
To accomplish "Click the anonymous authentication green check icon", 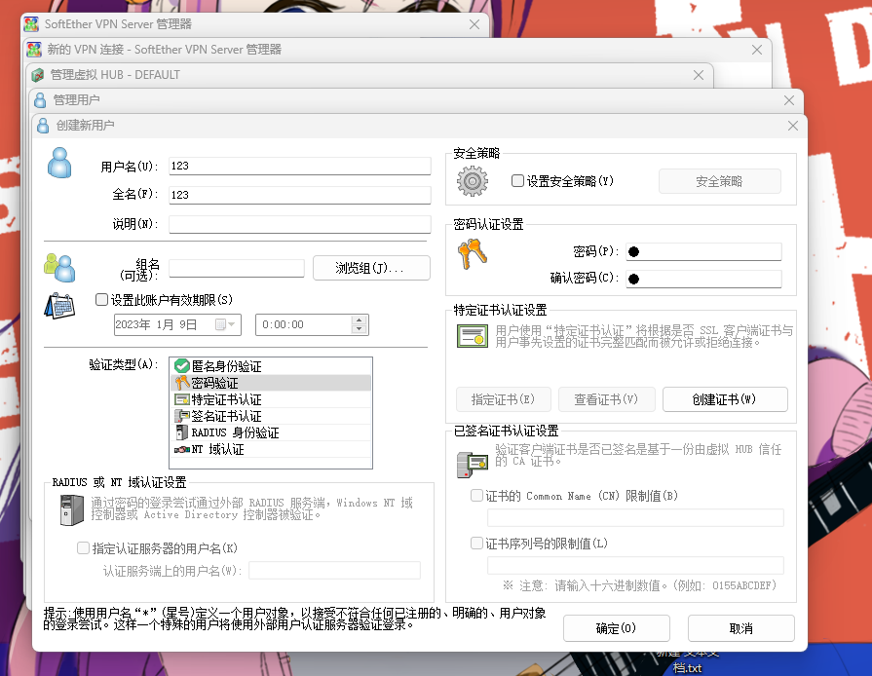I will [x=182, y=366].
